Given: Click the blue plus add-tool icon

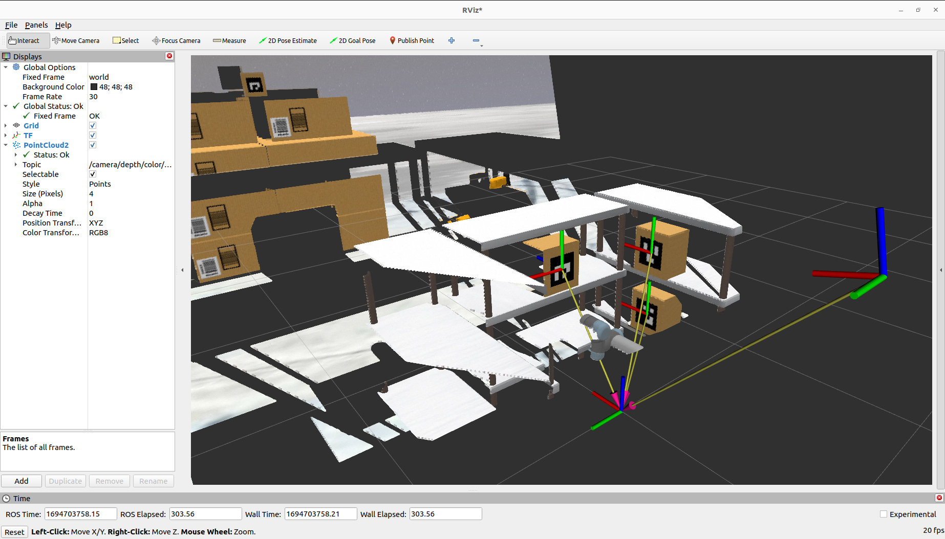Looking at the screenshot, I should 452,41.
